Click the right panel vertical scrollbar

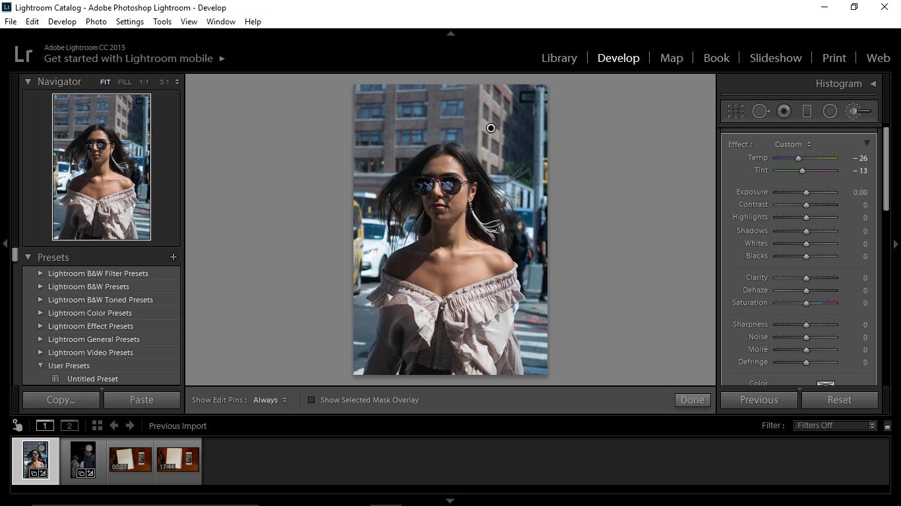886,169
